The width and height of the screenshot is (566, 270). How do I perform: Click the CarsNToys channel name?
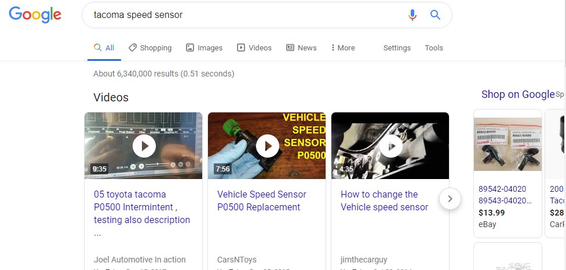click(x=237, y=260)
